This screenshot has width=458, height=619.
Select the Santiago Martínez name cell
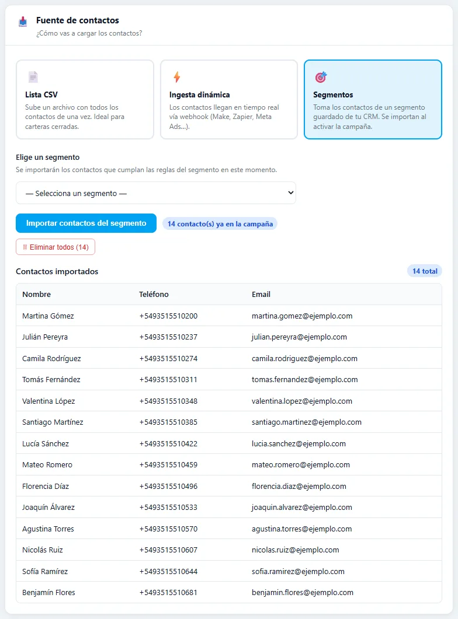point(53,422)
